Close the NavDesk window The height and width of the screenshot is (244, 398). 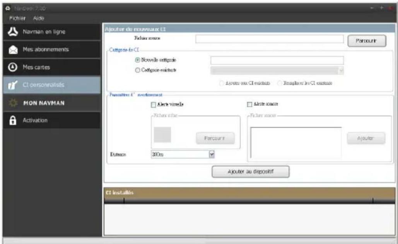391,8
